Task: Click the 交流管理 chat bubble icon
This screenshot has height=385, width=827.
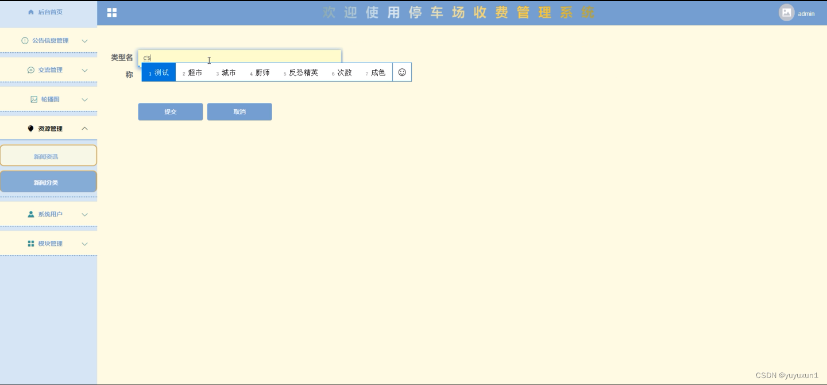Action: point(31,70)
